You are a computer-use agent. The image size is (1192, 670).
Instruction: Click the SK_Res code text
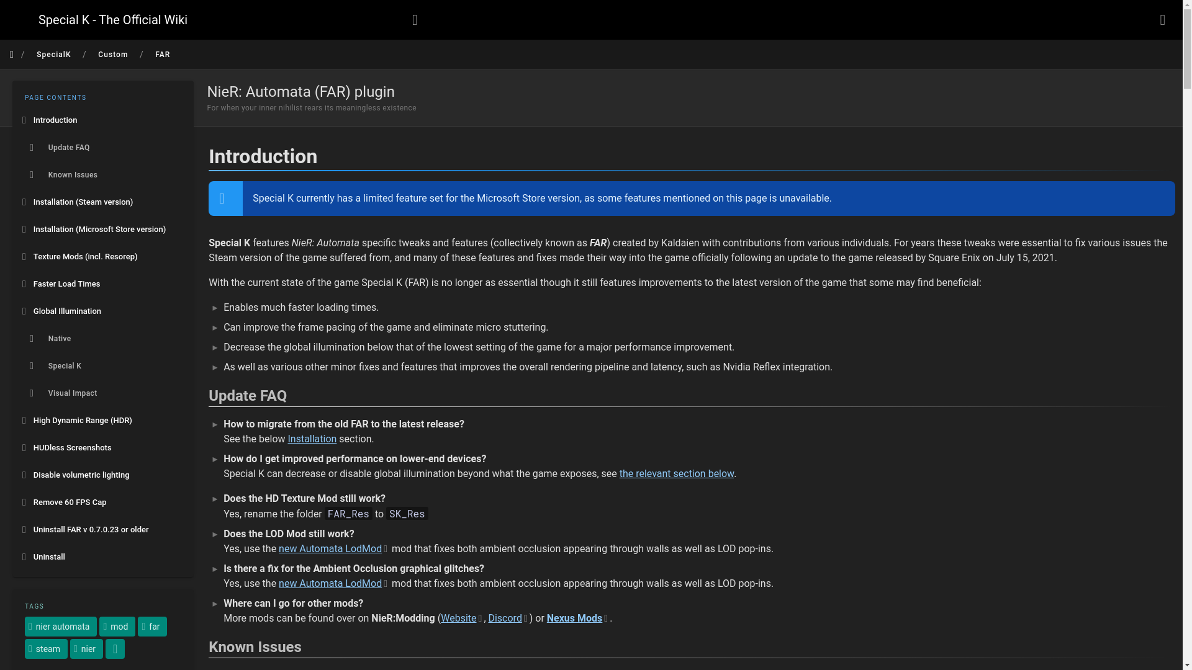tap(407, 514)
